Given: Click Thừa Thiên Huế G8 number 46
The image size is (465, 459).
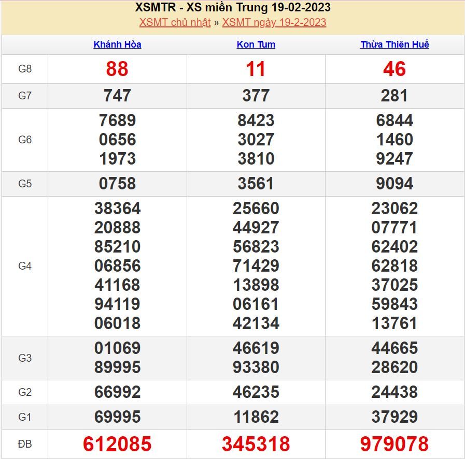Looking at the screenshot, I should 394,69.
